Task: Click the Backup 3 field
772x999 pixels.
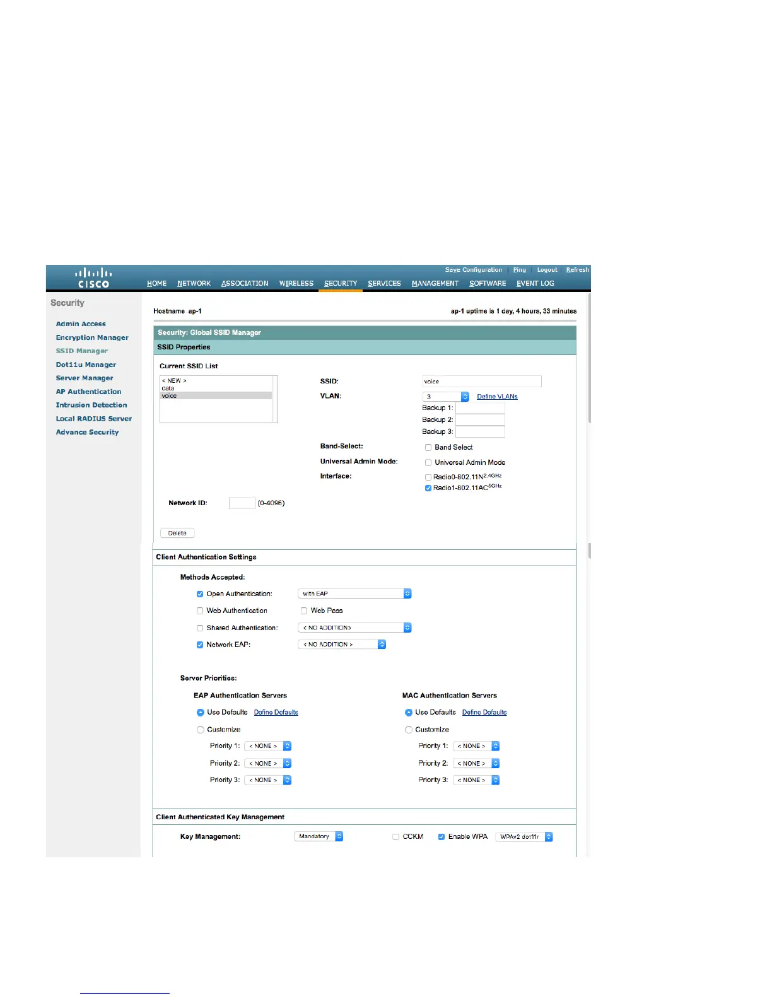Action: tap(480, 432)
